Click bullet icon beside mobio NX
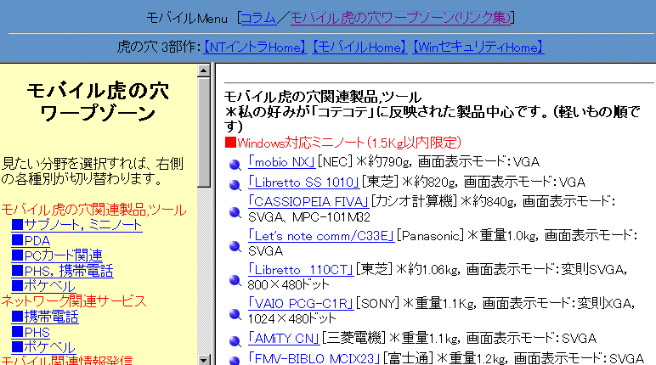The width and height of the screenshot is (656, 365). pyautogui.click(x=235, y=165)
